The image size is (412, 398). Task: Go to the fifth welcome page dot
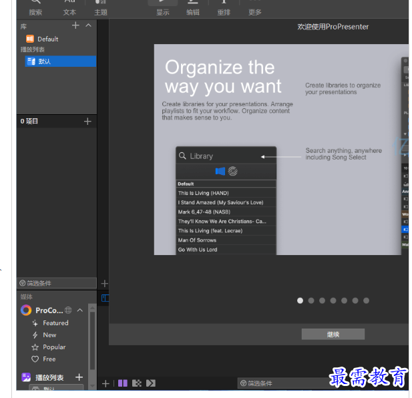(344, 301)
